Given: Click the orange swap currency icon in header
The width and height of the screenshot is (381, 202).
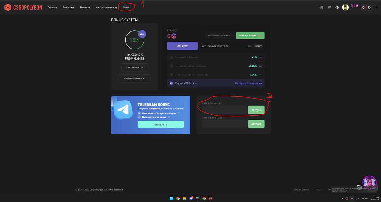Looking at the screenshot, I should tap(364, 7).
